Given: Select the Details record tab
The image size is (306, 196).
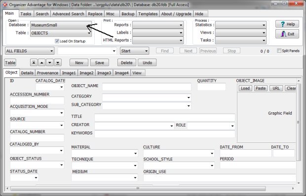Looking at the screenshot, I should (27, 73).
